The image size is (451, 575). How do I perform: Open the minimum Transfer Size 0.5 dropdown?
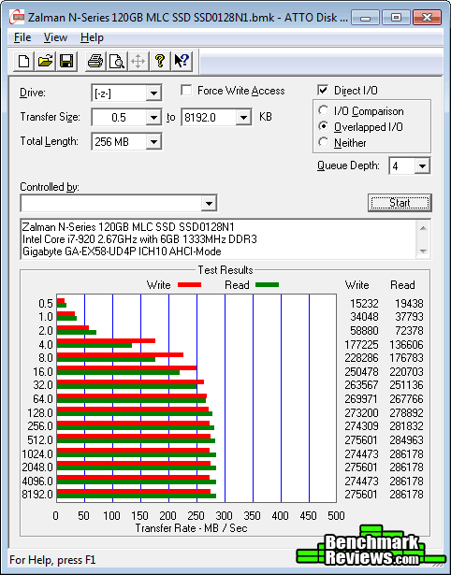click(x=153, y=118)
